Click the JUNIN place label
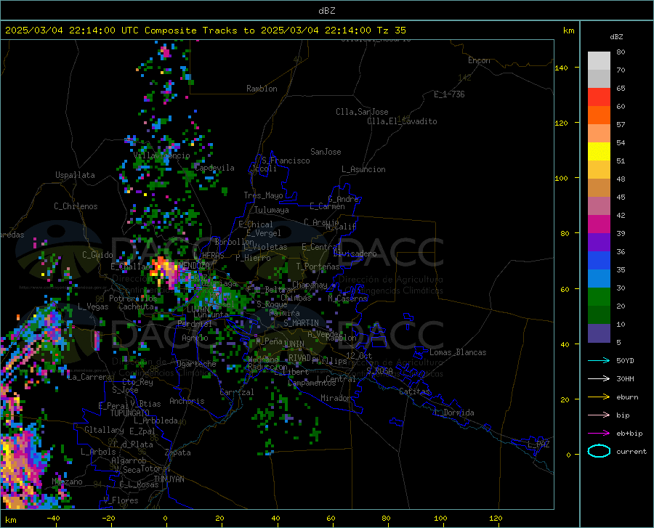This screenshot has height=528, width=654. click(x=294, y=344)
